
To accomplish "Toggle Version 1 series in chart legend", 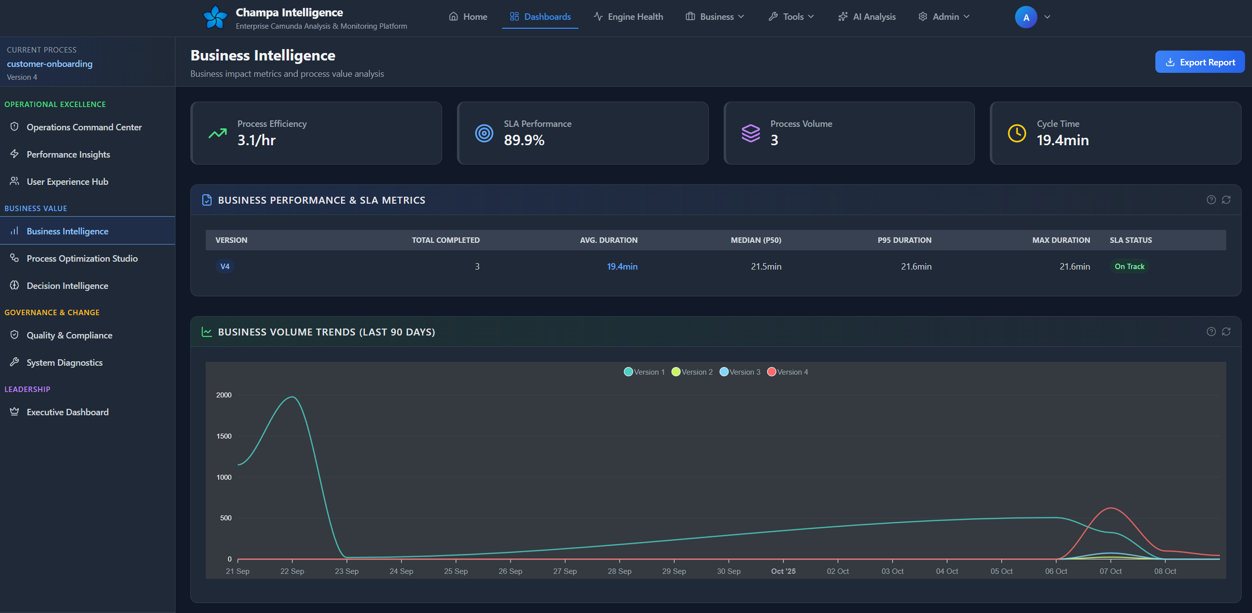I will (x=644, y=372).
